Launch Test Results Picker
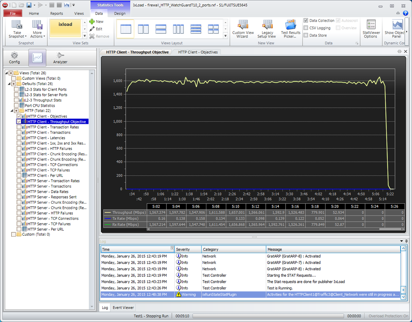Image resolution: width=412 pixels, height=322 pixels. pos(290,25)
